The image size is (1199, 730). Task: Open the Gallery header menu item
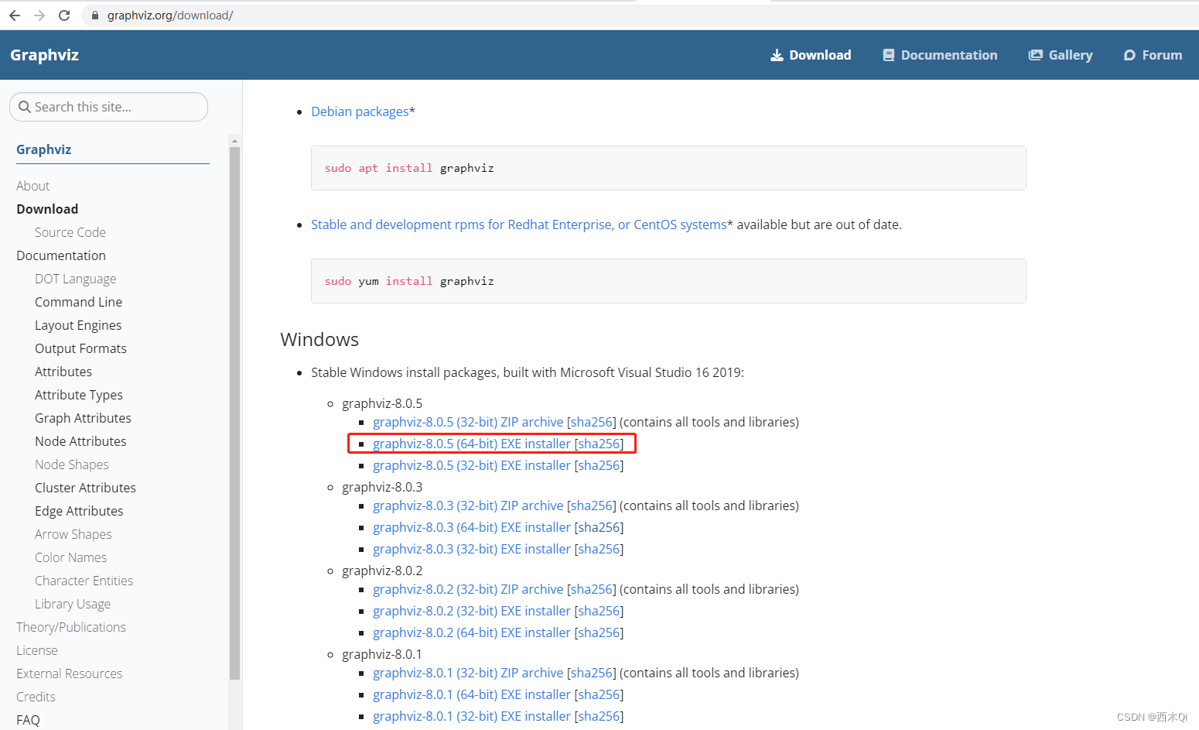(x=1061, y=55)
